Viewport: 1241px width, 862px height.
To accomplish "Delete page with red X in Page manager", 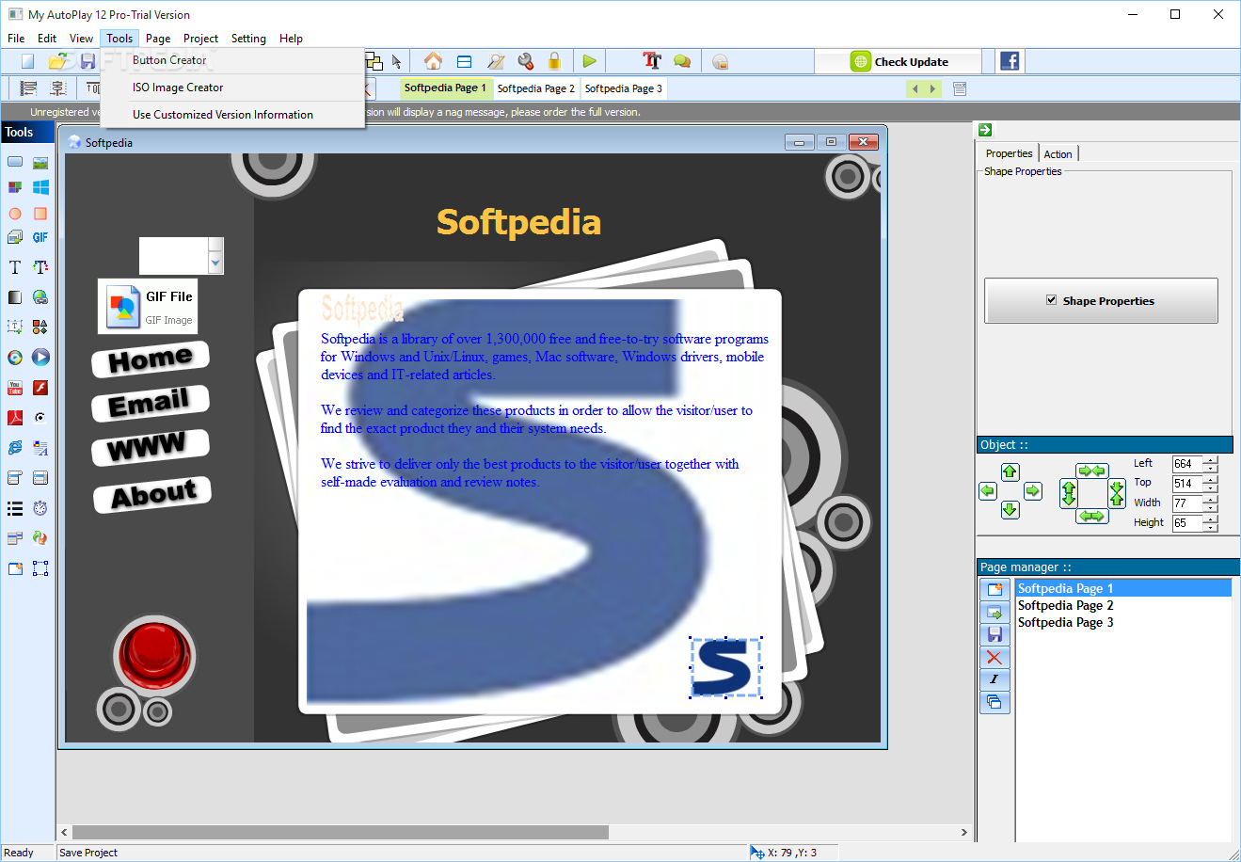I will click(x=994, y=657).
